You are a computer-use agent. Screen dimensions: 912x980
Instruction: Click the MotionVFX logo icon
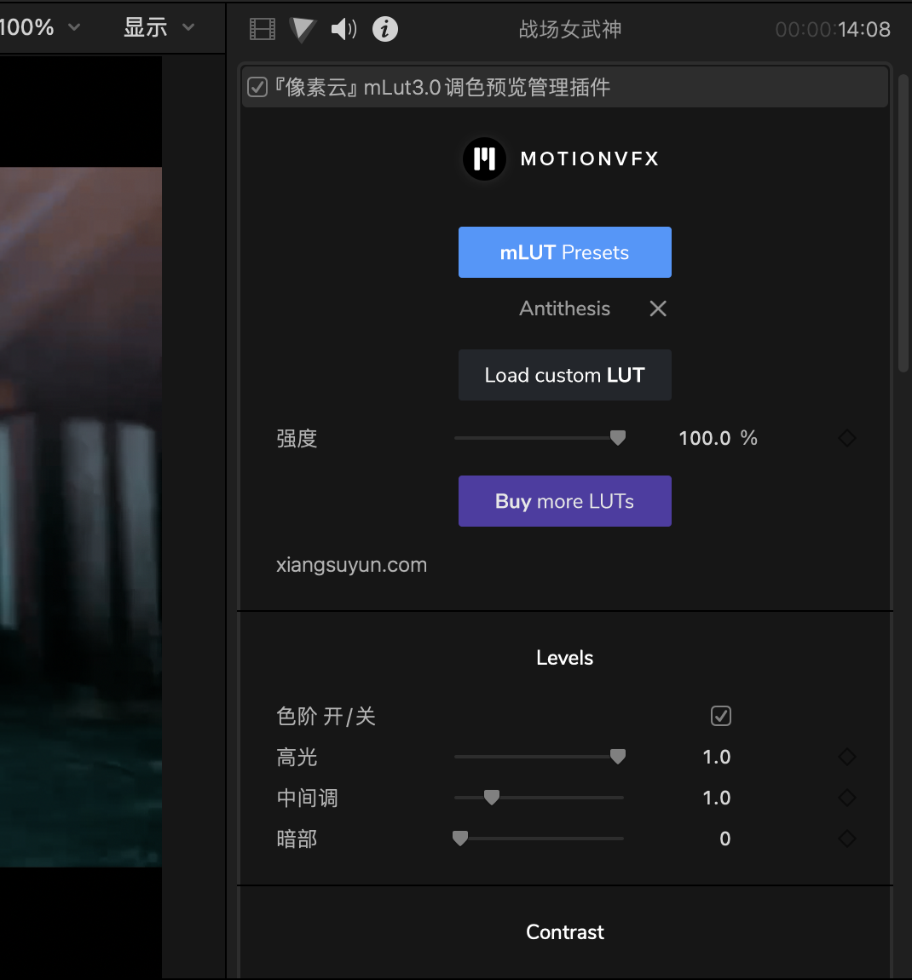(484, 159)
